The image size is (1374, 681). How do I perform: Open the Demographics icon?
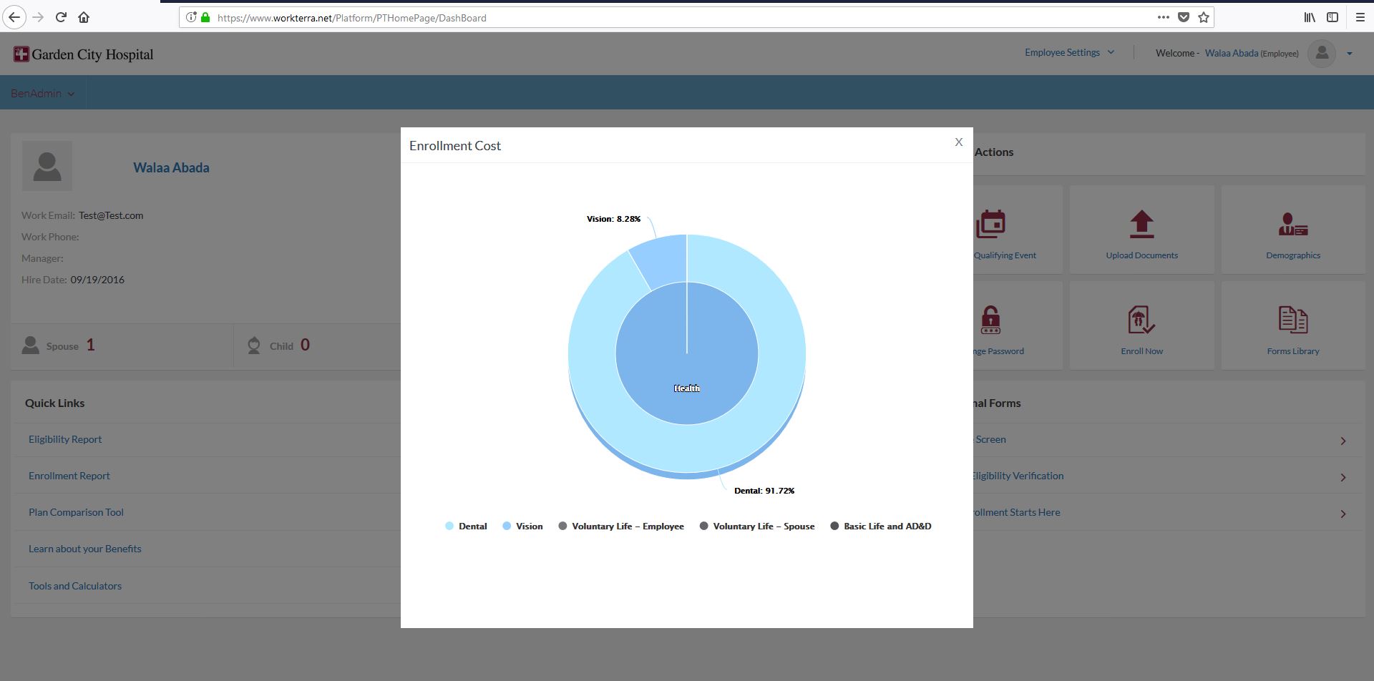[1292, 225]
